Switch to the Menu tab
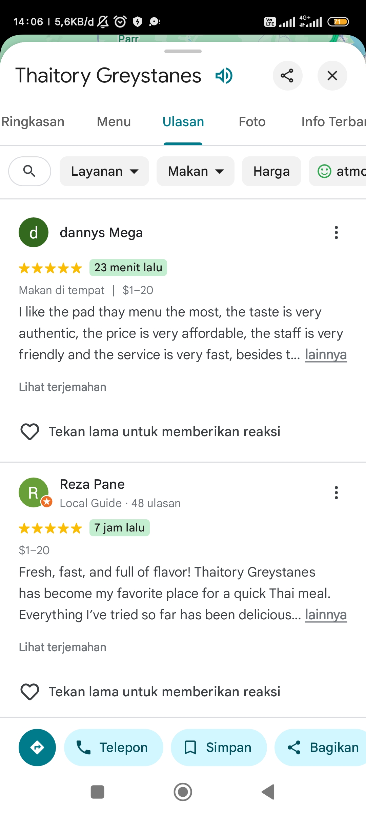 pos(114,122)
